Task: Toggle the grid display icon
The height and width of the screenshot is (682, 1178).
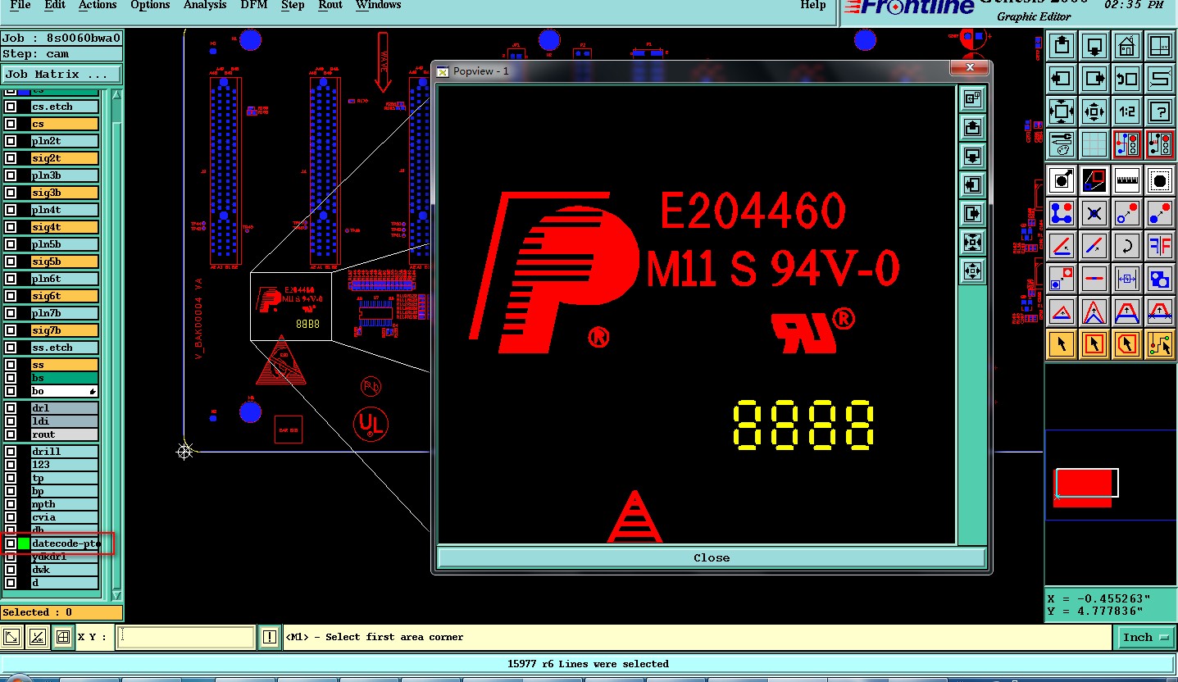Action: point(1094,144)
